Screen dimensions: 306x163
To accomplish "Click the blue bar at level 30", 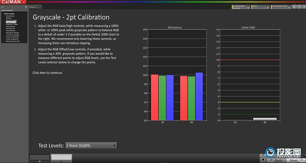I will [170, 98].
